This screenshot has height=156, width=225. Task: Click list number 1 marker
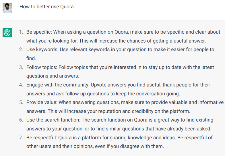pyautogui.click(x=21, y=32)
